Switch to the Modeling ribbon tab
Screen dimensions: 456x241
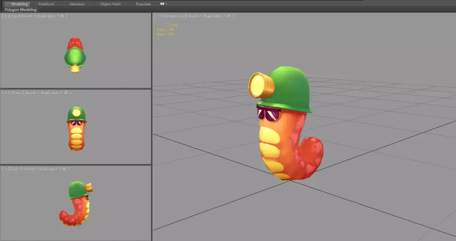[20, 4]
